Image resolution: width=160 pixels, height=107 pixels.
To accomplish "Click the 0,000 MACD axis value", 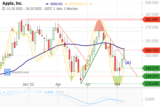I will click(150, 99).
